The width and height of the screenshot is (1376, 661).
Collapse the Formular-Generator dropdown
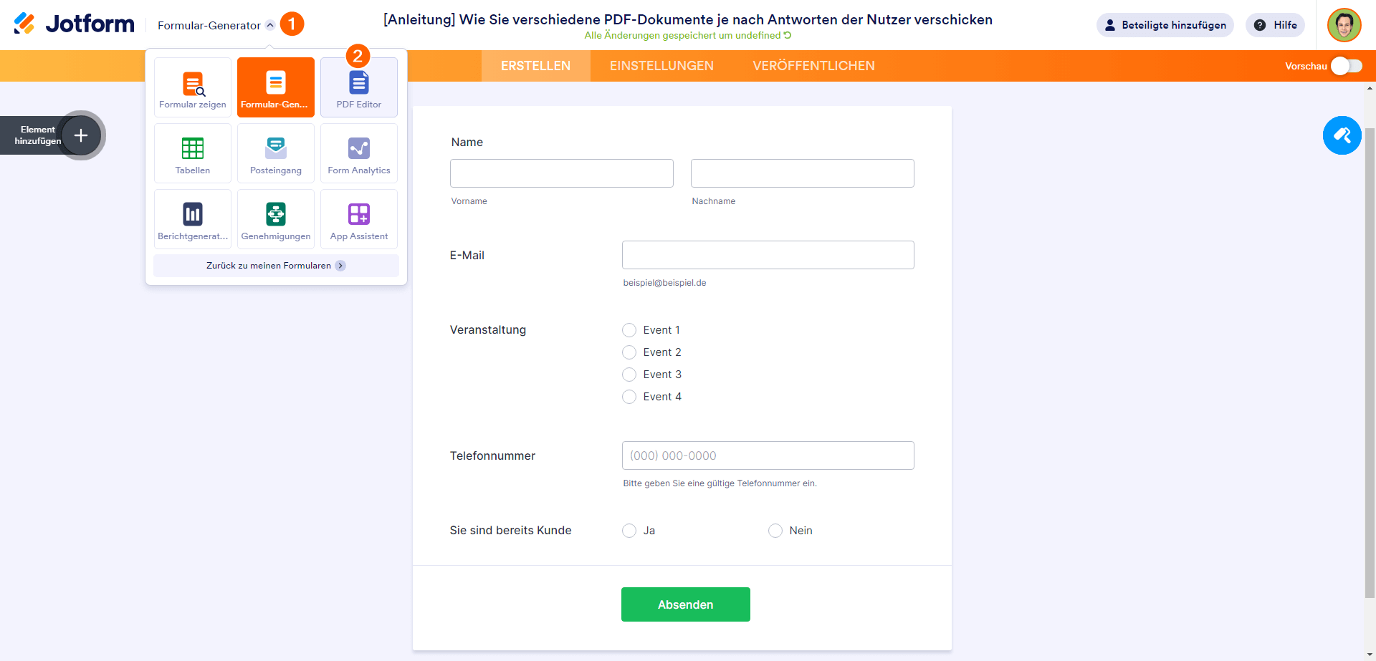tap(270, 24)
